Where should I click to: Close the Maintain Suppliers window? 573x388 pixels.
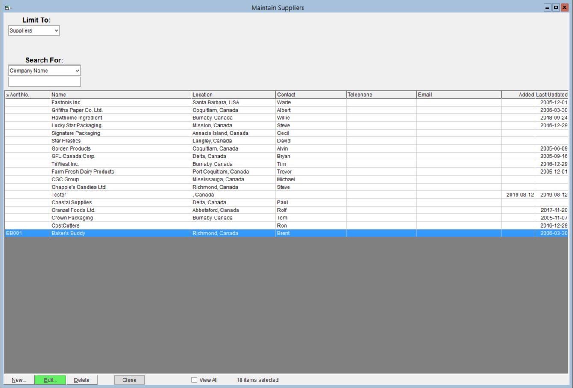click(564, 7)
